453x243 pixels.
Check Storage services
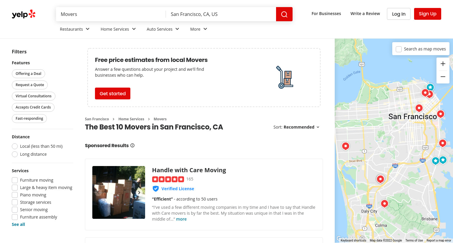(x=15, y=202)
